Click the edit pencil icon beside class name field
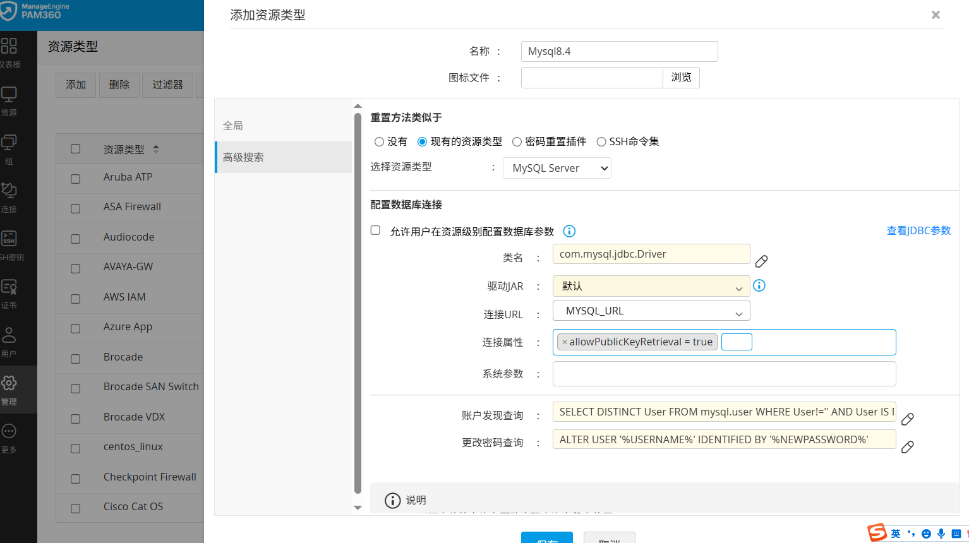This screenshot has height=543, width=969. click(x=761, y=261)
